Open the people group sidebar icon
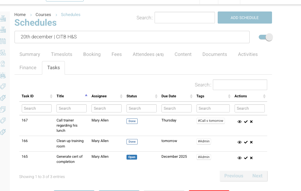Viewport: 301px width, 191px height. pos(3,75)
